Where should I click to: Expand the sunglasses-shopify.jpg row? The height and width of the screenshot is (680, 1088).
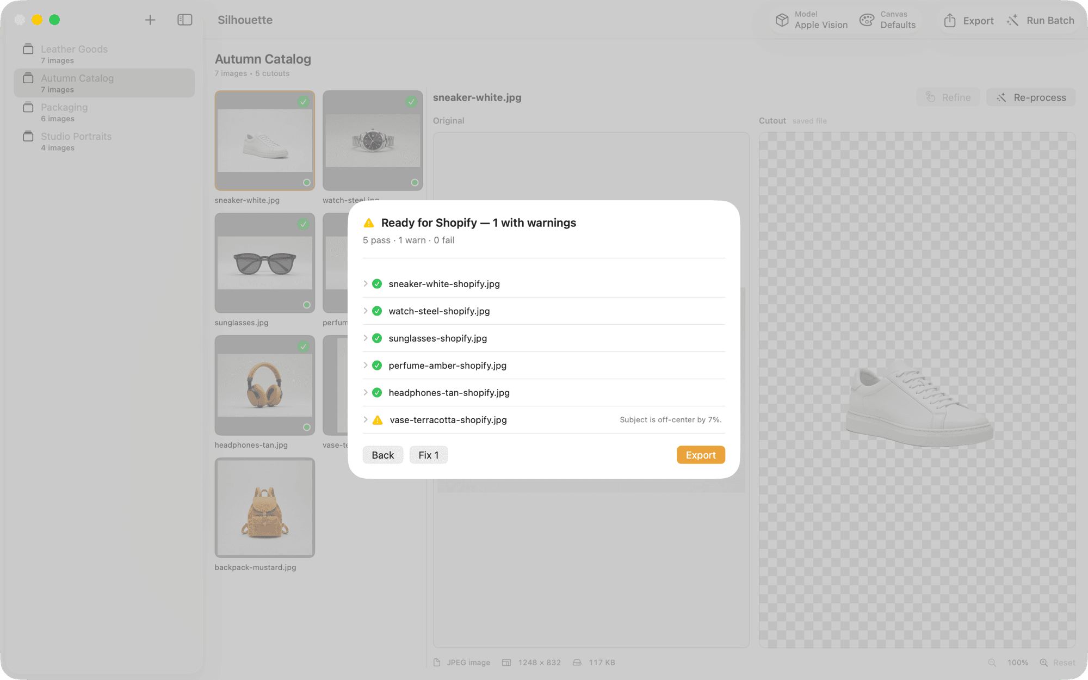366,338
